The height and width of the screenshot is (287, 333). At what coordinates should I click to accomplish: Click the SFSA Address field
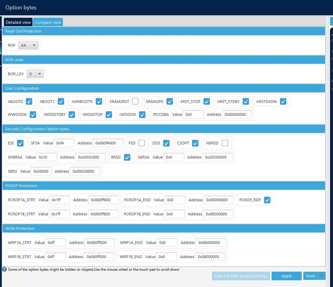pyautogui.click(x=108, y=143)
